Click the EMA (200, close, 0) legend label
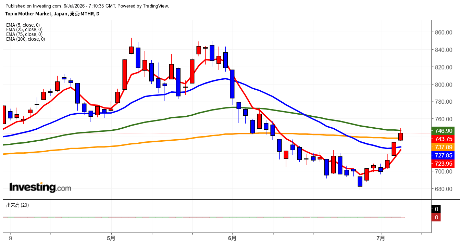460x244 pixels. pyautogui.click(x=26, y=39)
